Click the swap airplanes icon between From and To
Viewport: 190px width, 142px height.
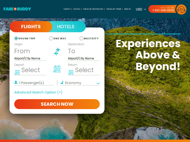(57, 51)
